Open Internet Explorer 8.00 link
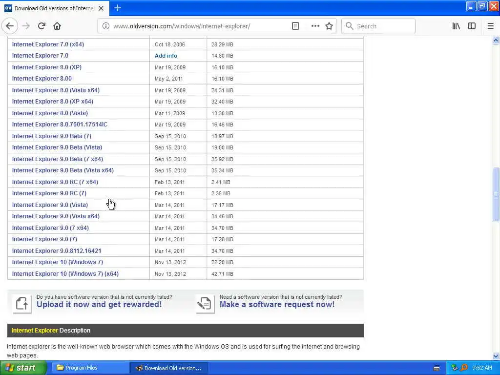The image size is (500, 375). (42, 79)
